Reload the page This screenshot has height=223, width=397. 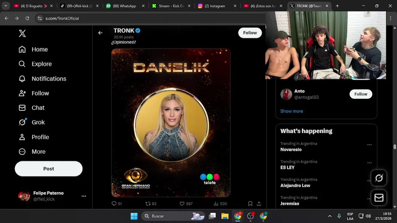(x=27, y=18)
